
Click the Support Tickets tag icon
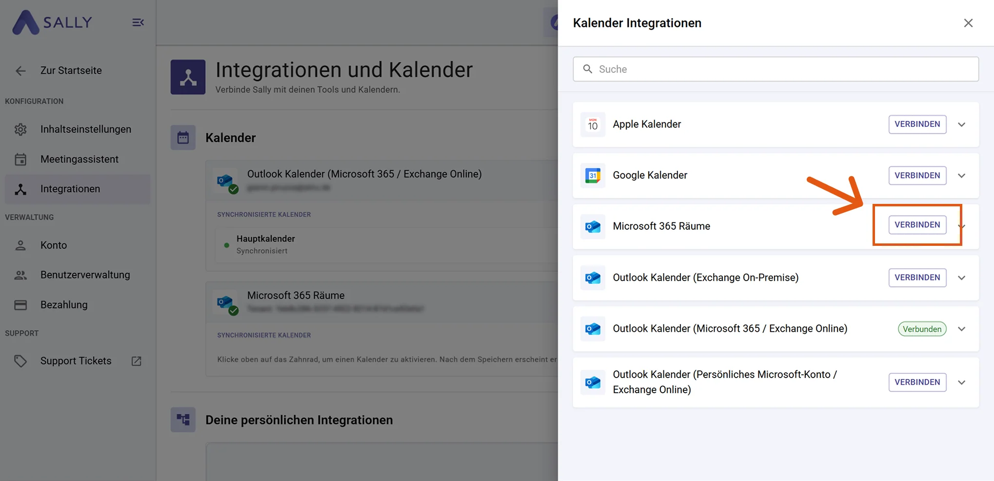pyautogui.click(x=20, y=361)
